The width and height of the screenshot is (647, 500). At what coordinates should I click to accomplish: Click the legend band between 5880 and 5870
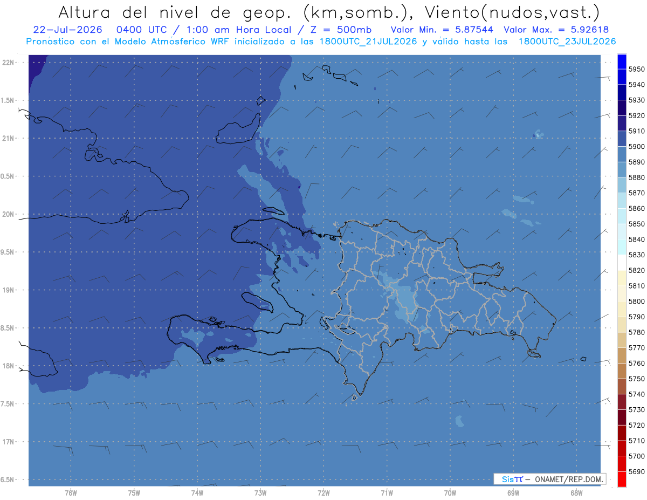point(621,185)
